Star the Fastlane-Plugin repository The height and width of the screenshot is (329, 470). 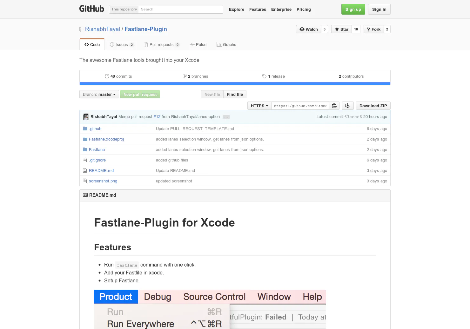[x=341, y=29]
